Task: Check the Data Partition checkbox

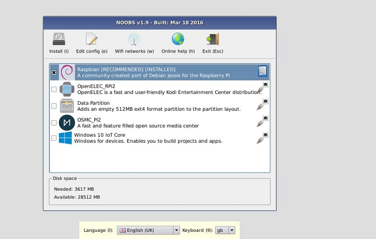Action: click(x=54, y=106)
